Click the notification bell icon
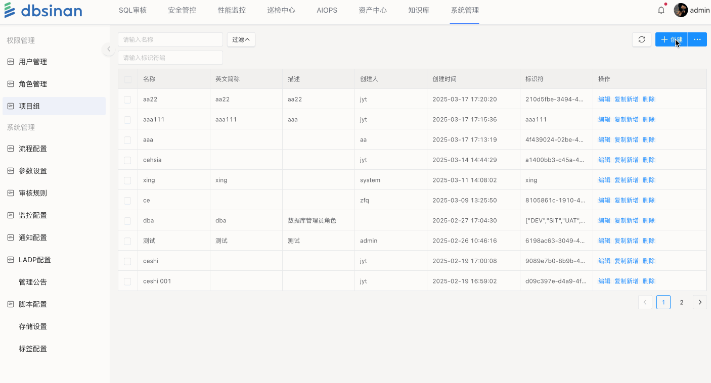This screenshot has height=383, width=711. 661,10
